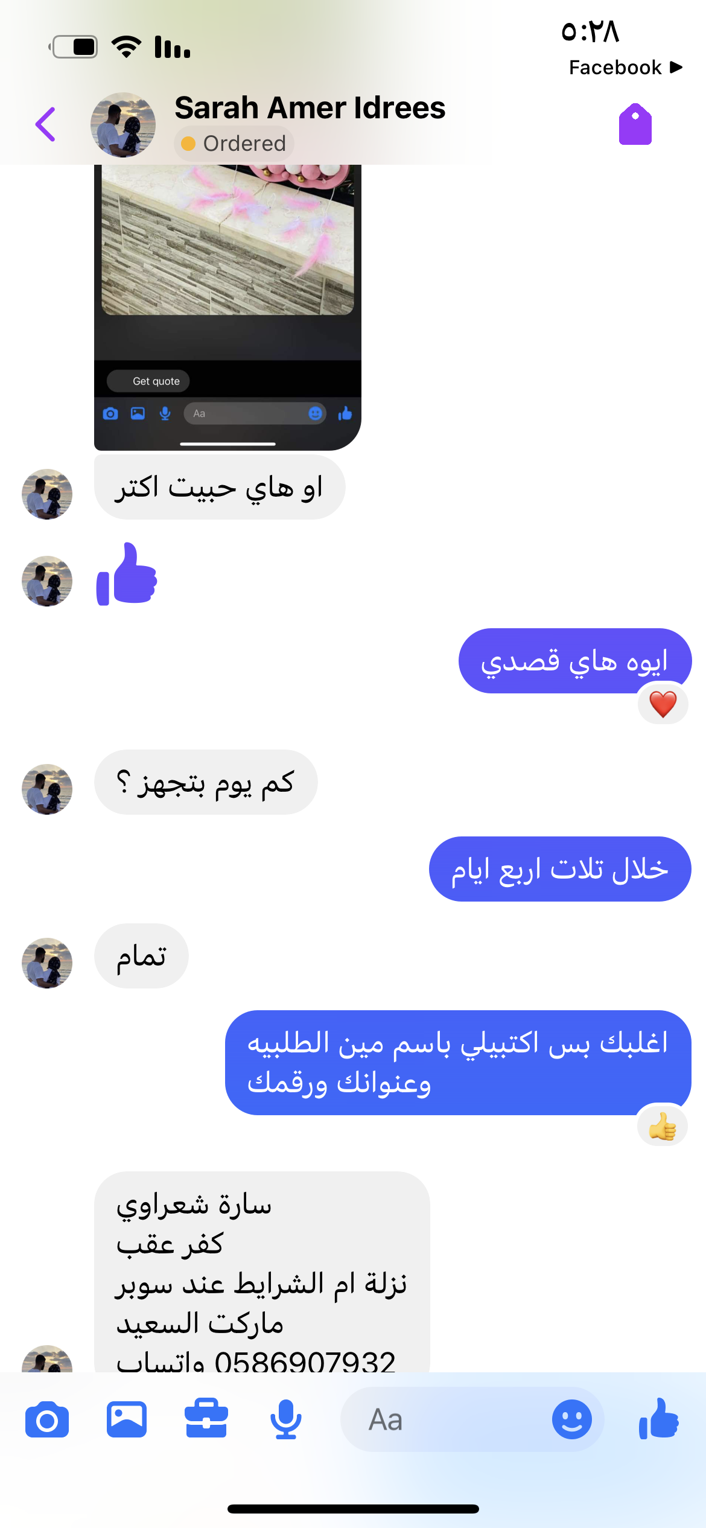Select the address message with phone number

point(262,1272)
